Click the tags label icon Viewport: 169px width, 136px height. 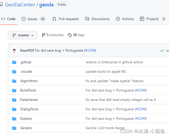(70, 35)
